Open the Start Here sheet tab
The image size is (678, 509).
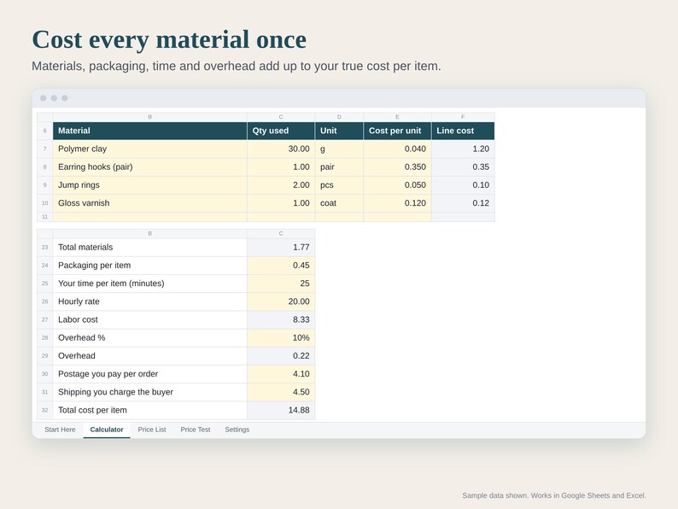point(60,430)
